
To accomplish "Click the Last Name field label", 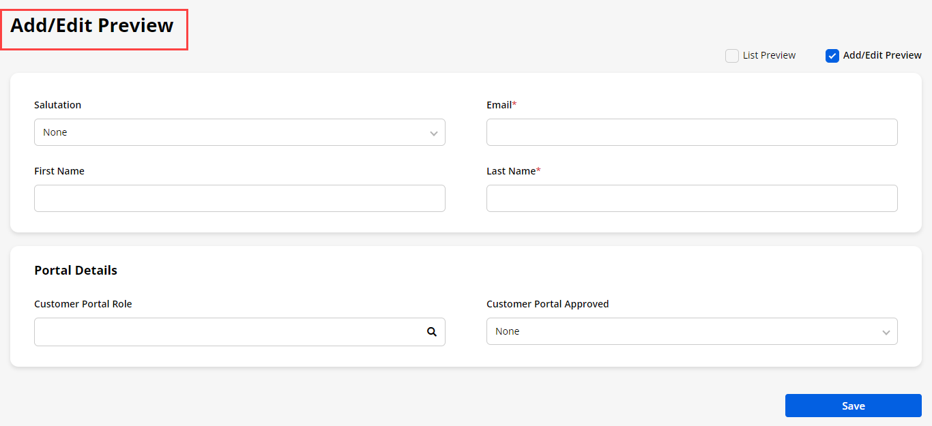I will pos(511,171).
